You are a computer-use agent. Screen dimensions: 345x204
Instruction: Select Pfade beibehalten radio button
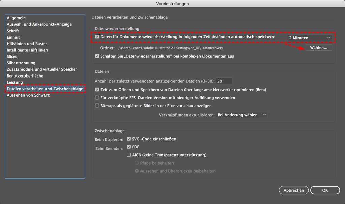click(137, 163)
